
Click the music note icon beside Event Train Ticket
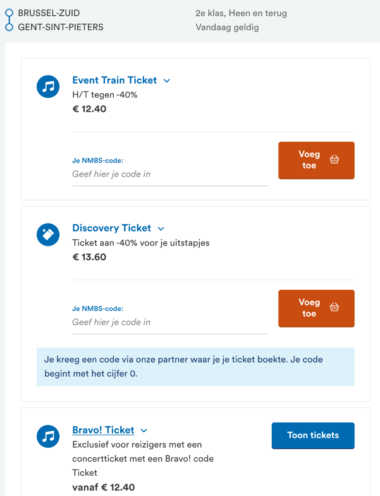pyautogui.click(x=48, y=86)
